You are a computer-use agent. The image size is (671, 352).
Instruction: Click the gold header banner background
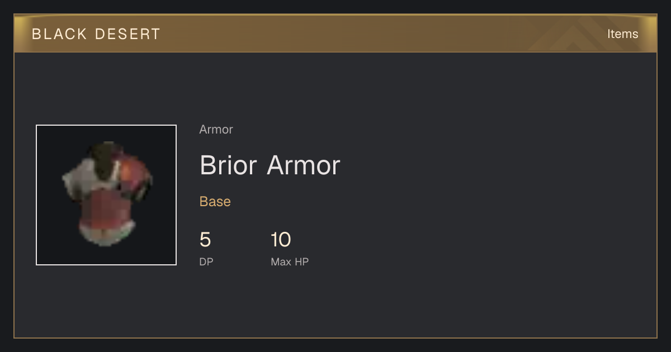tap(335, 34)
